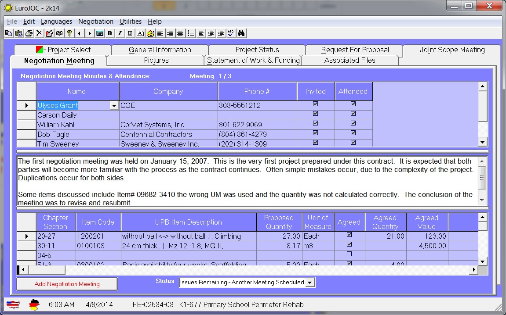
Task: Uncheck Attended for Carson Daily
Action: (353, 114)
